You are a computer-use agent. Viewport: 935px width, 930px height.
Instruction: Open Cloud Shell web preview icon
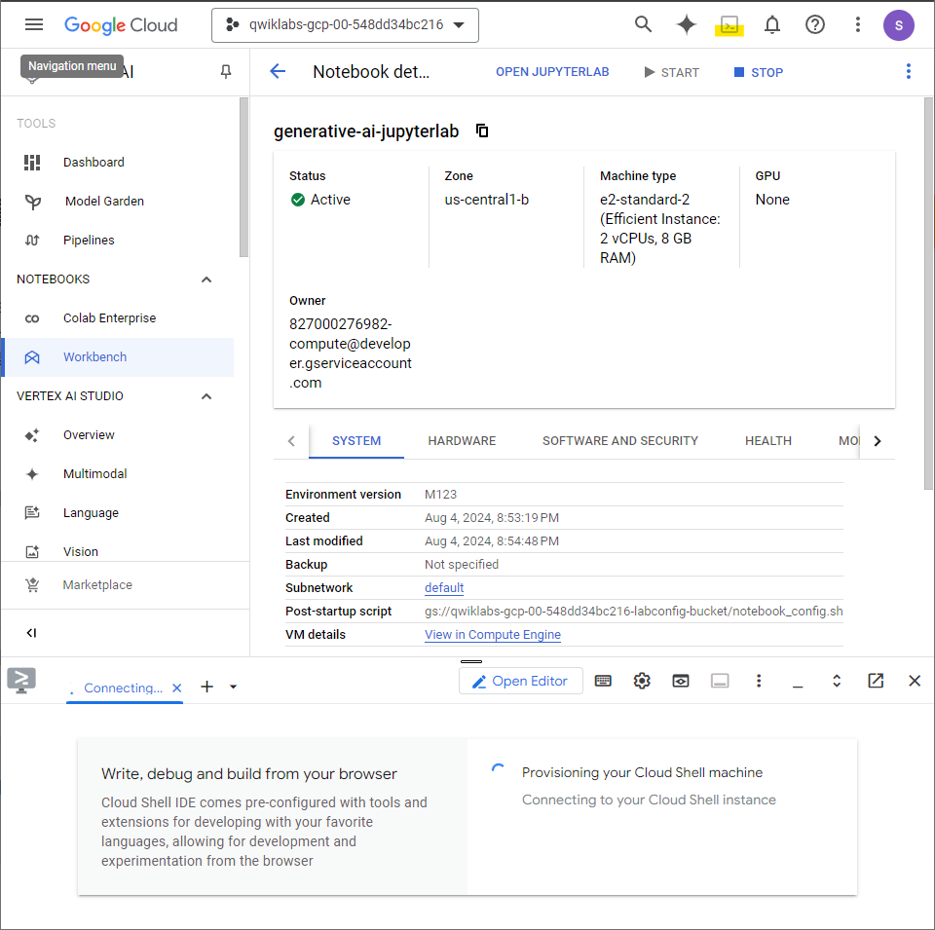tap(681, 681)
